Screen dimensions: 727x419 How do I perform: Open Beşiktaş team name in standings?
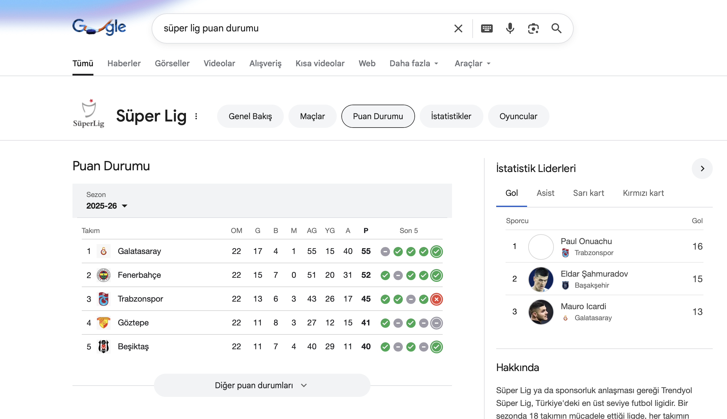(x=133, y=346)
